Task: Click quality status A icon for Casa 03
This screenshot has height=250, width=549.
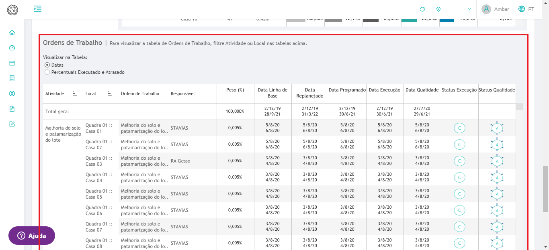Action: [497, 161]
